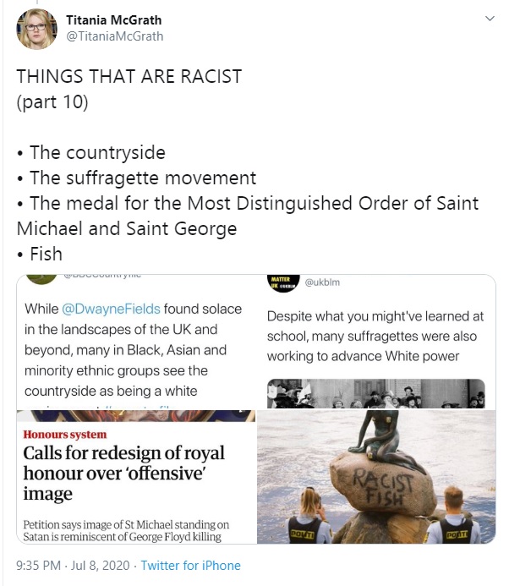
Task: Click the @DwayneFields mention
Action: (x=111, y=309)
